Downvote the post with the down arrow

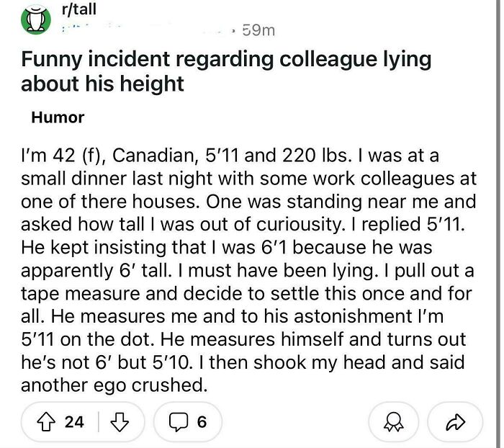coord(121,422)
